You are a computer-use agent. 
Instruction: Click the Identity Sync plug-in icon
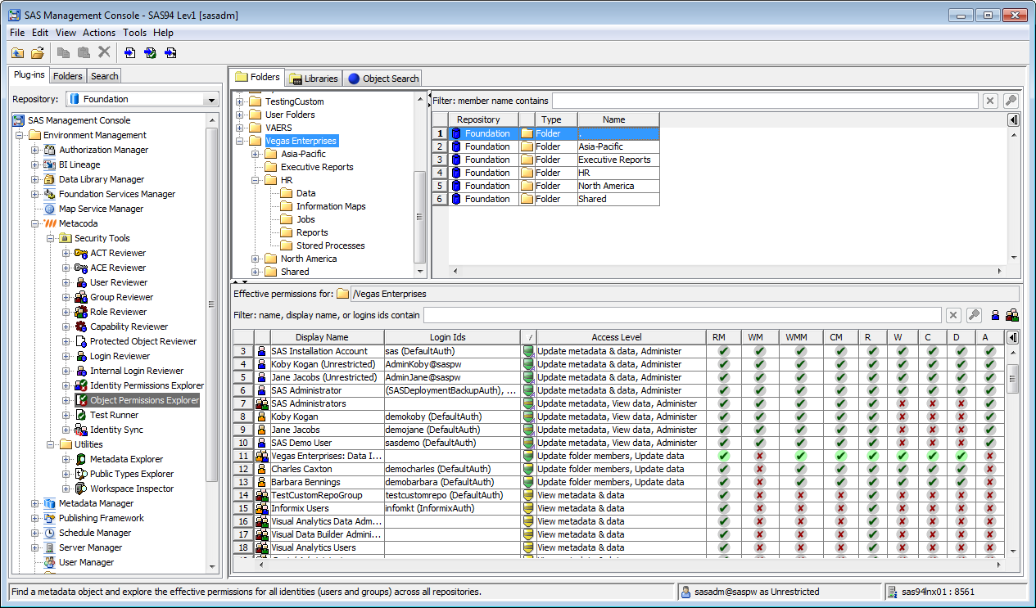coord(81,430)
